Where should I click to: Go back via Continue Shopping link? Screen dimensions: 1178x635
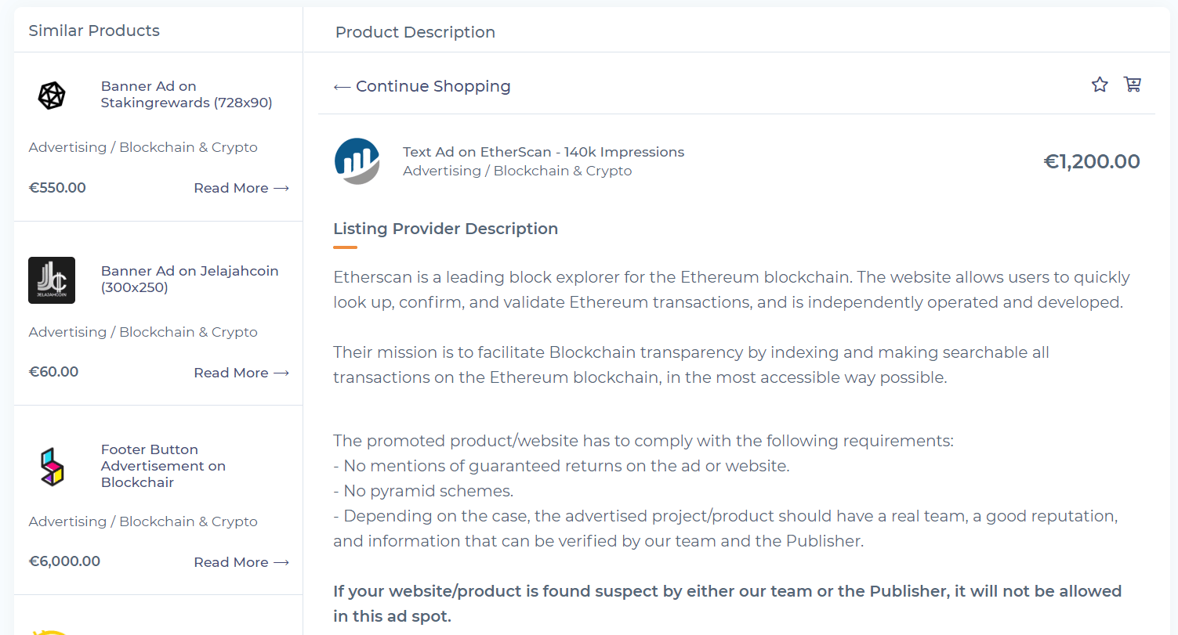coord(422,86)
